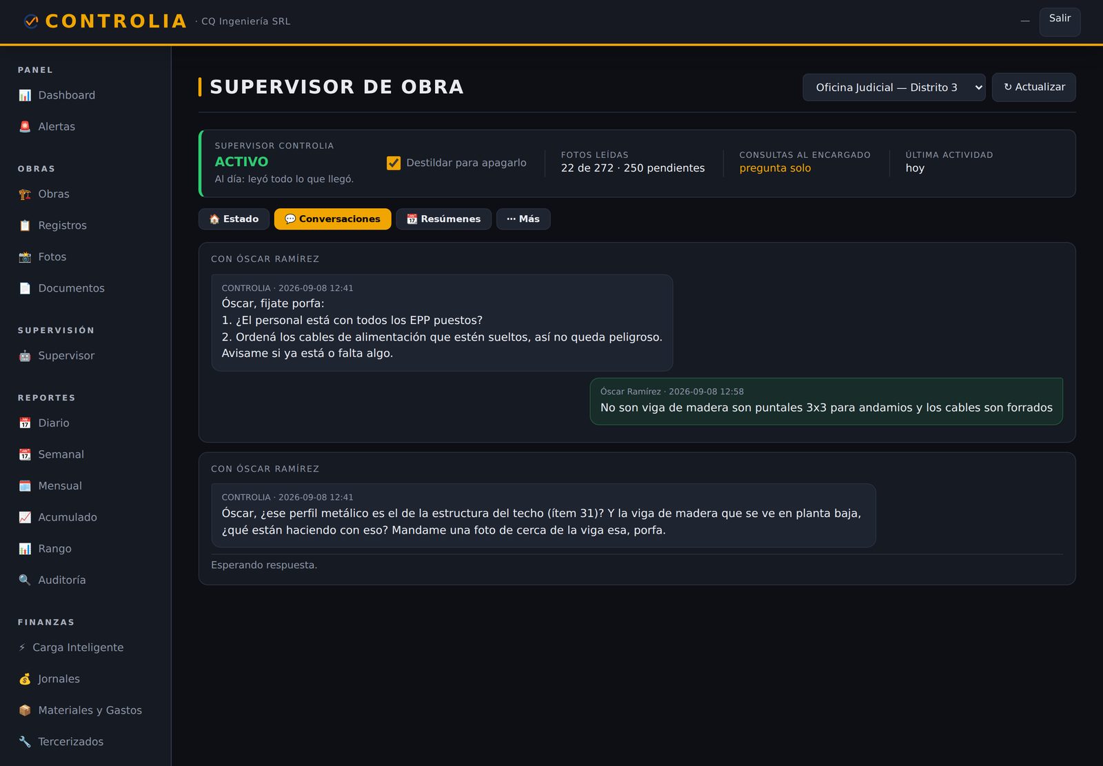Open the Auditoría magnifier icon
Image resolution: width=1103 pixels, height=766 pixels.
point(25,580)
